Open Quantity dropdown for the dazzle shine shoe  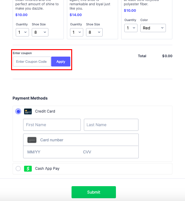click(x=22, y=32)
